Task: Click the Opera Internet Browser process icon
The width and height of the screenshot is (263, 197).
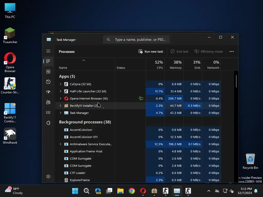Action: [x=66, y=98]
